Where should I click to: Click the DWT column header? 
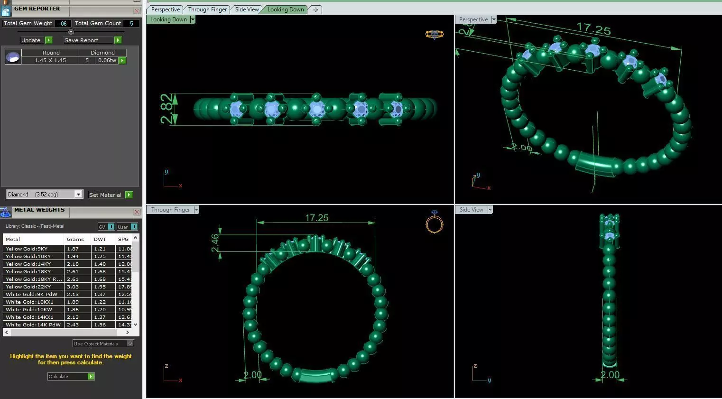point(103,239)
